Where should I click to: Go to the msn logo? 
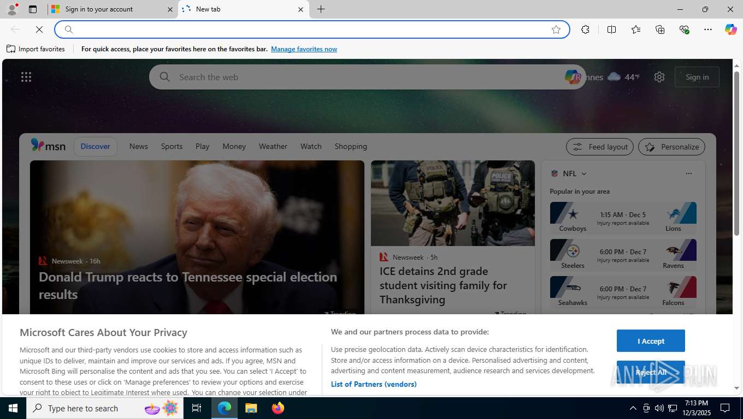coord(48,146)
